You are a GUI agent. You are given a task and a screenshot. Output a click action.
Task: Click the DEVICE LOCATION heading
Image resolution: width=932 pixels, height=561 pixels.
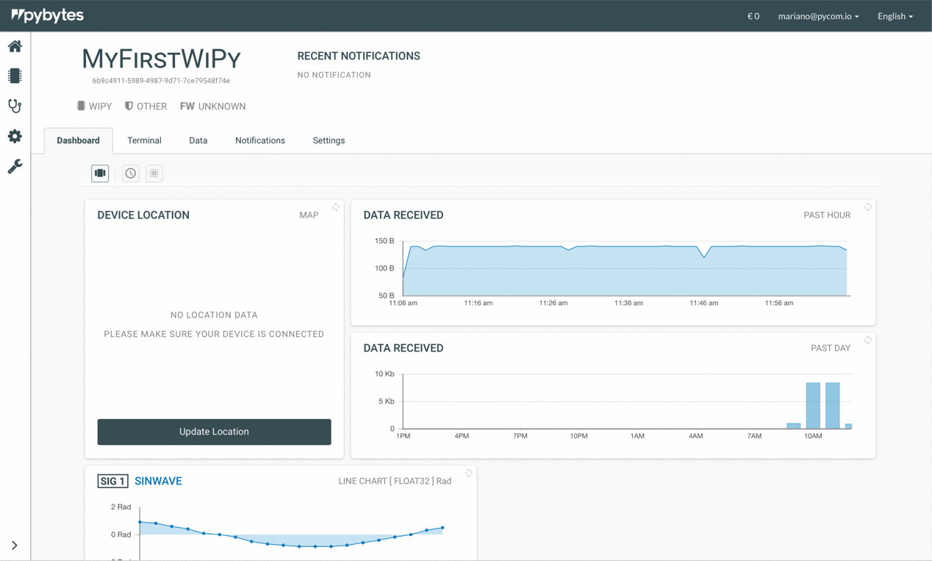pyautogui.click(x=143, y=215)
